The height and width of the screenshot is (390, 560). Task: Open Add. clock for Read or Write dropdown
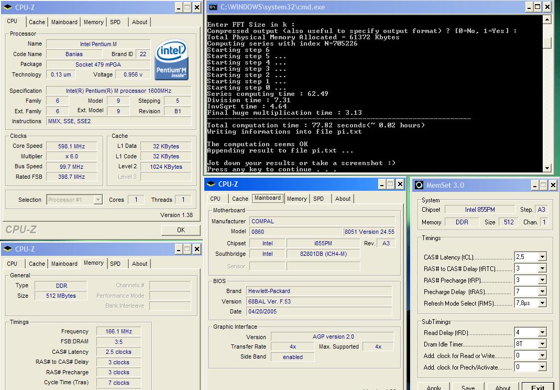[542, 355]
